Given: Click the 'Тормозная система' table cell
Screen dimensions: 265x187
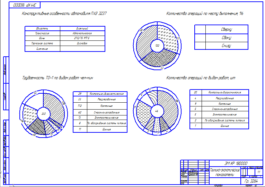Looking at the screenshot, I should [42, 43].
